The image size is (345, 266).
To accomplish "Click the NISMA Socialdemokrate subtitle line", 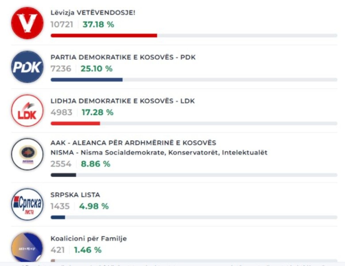I will click(159, 153).
